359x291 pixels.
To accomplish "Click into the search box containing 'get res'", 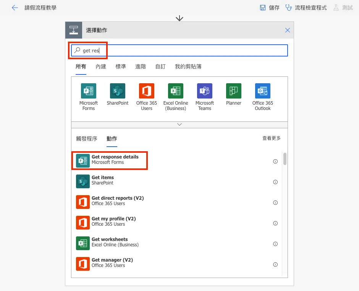I will 179,50.
